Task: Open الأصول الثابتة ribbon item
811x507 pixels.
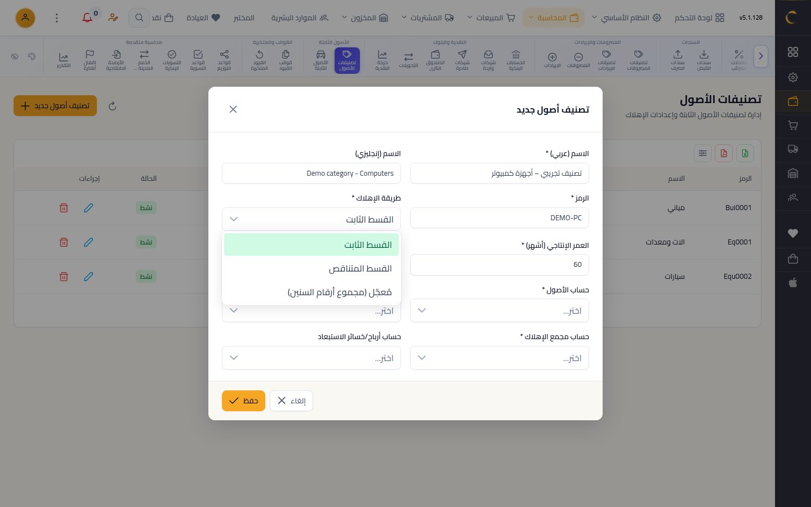Action: pyautogui.click(x=320, y=60)
